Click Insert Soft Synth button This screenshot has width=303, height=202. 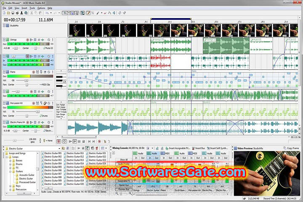tap(218, 148)
